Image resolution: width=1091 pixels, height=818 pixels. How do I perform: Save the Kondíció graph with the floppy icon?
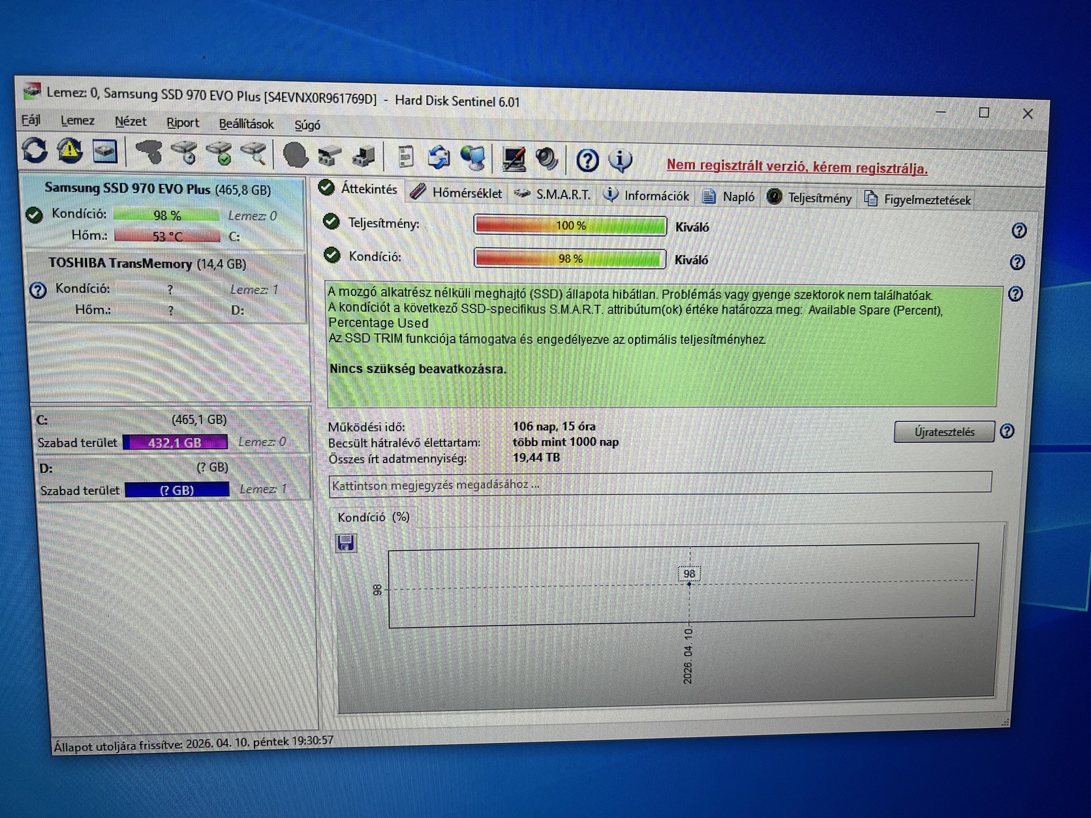(x=346, y=543)
